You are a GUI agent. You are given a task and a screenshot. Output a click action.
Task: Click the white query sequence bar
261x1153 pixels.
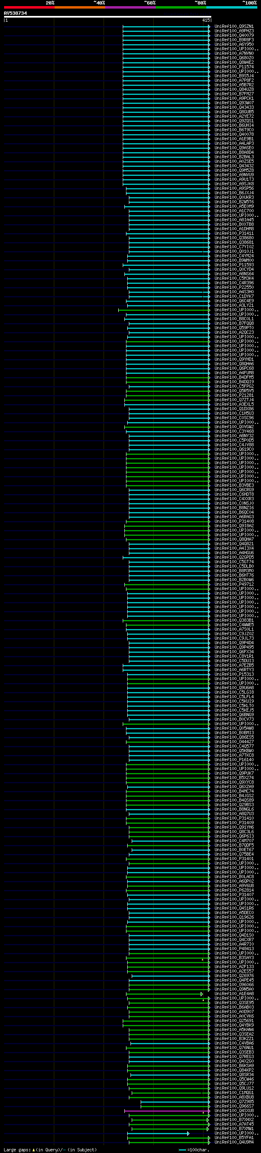[107, 16]
